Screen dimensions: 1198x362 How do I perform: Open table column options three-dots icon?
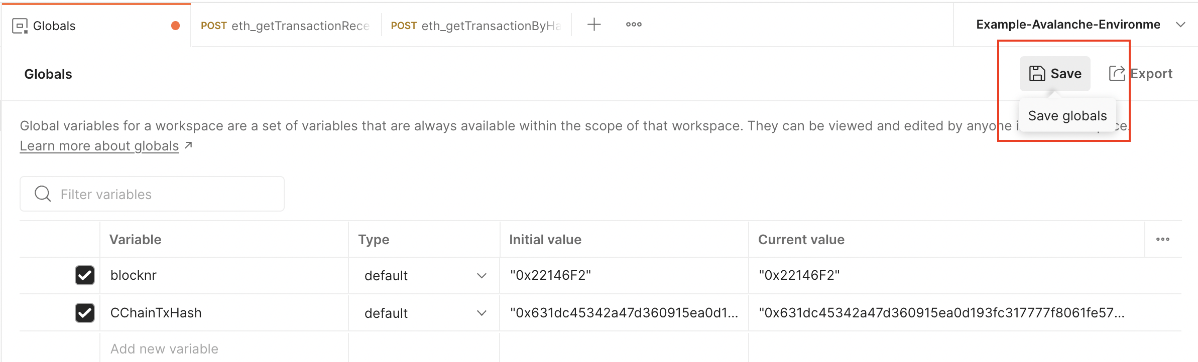pyautogui.click(x=1163, y=239)
